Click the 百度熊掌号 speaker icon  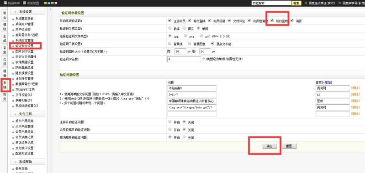(x=339, y=3)
